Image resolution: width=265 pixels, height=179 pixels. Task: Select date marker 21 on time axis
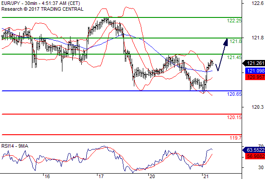(206, 176)
